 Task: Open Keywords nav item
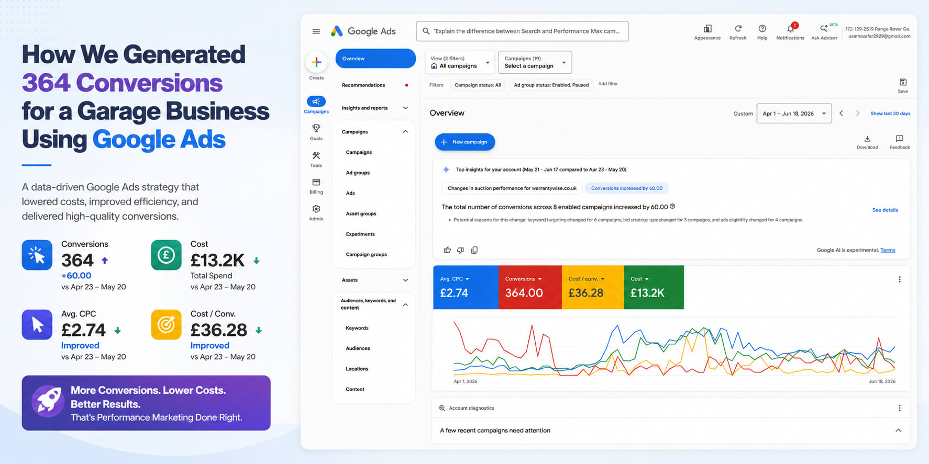[357, 328]
